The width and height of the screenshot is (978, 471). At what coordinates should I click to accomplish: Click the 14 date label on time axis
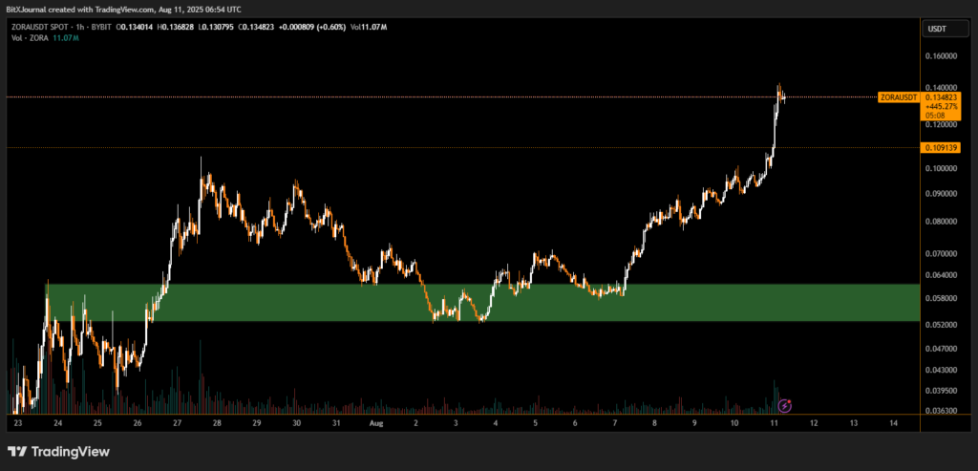892,422
